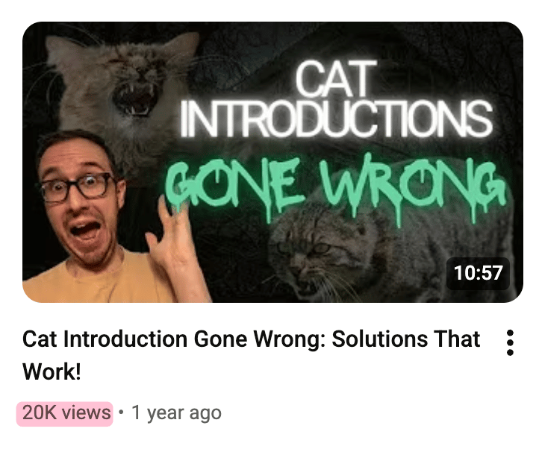
Task: Click the word 'Work!' in the title
Action: tap(52, 372)
